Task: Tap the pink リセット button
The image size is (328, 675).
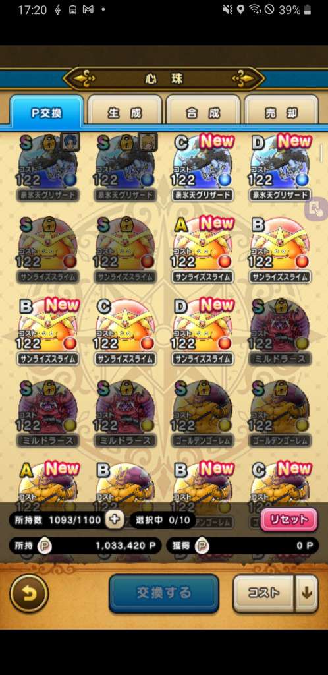Action: pos(289,519)
